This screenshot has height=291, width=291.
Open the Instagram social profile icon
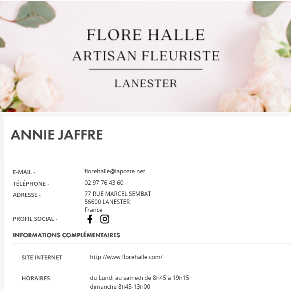[x=105, y=219]
